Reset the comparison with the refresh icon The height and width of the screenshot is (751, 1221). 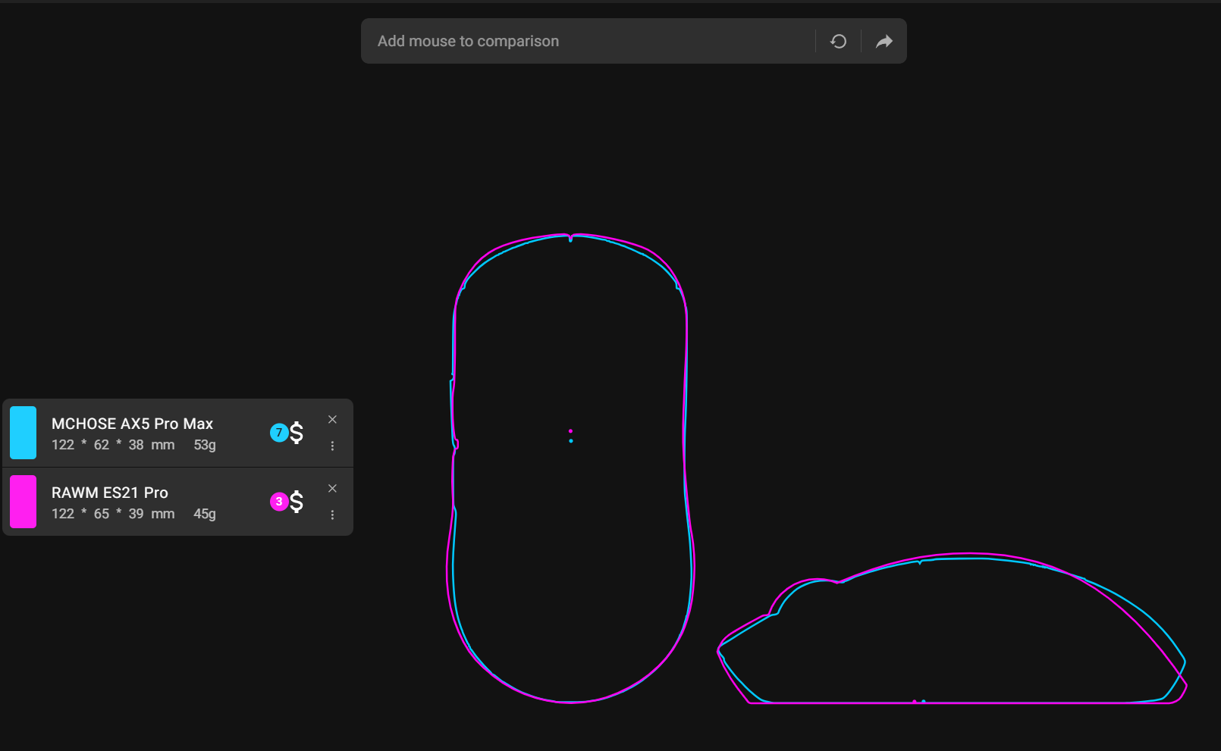point(838,41)
